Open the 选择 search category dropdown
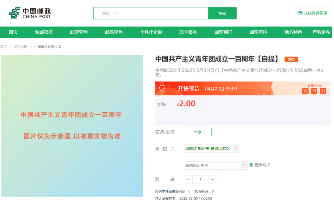This screenshot has width=334, height=203. [109, 13]
